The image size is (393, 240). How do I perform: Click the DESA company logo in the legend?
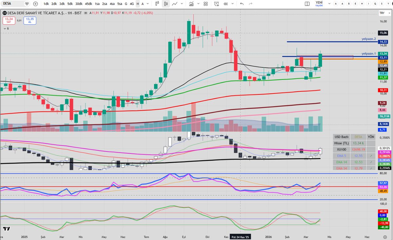5,13
